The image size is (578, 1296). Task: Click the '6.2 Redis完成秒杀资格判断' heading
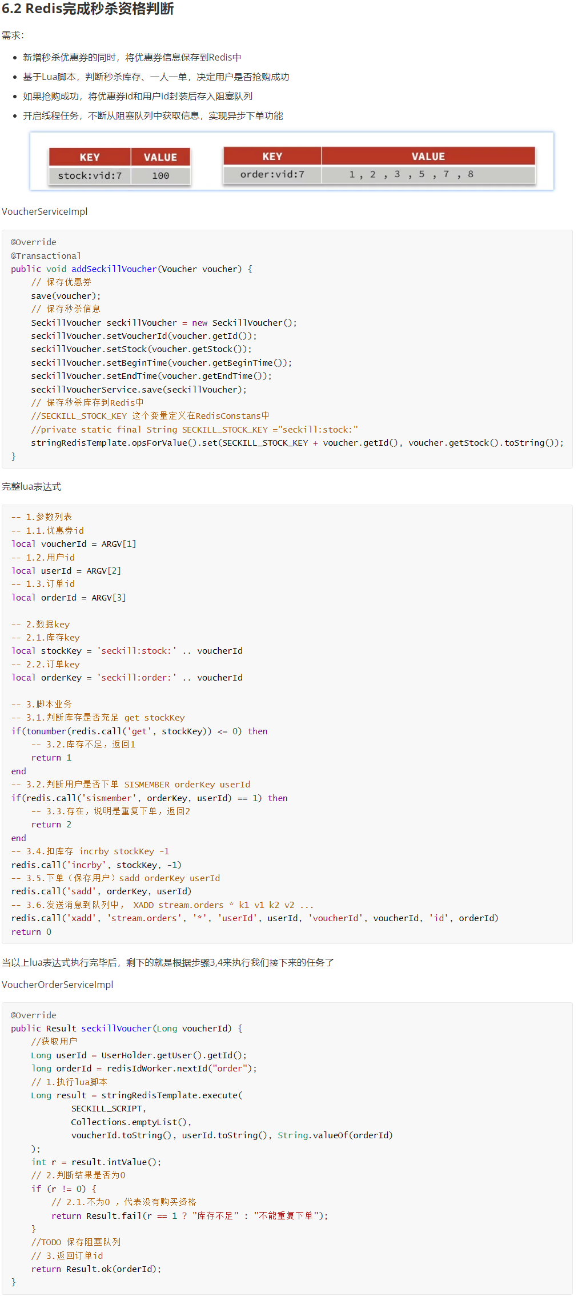pyautogui.click(x=87, y=9)
